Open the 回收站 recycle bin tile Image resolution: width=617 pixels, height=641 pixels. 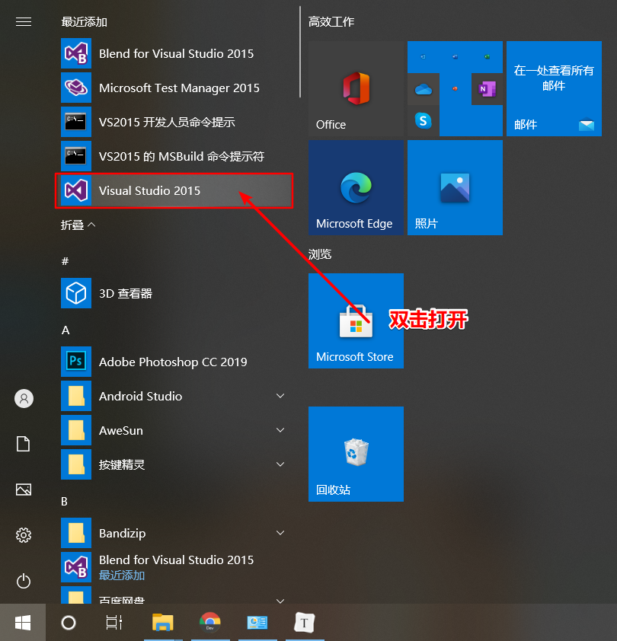[356, 454]
